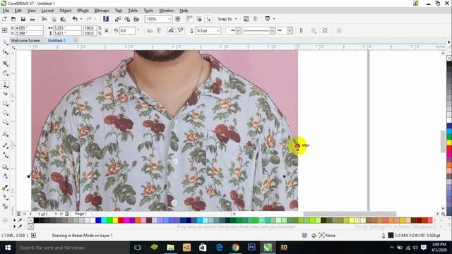Screen dimensions: 452x254
Task: Open the Layout menu
Action: click(47, 11)
